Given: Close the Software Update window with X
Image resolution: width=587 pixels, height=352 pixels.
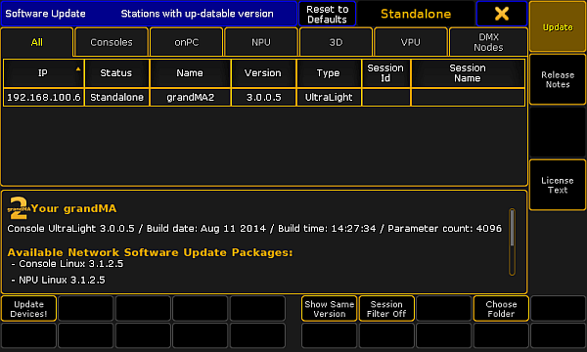Looking at the screenshot, I should point(502,14).
